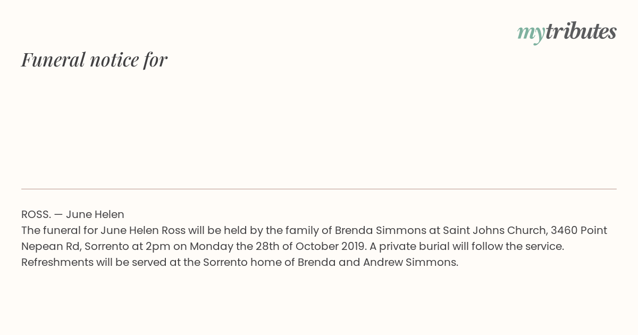Click the horizontal divider line
The width and height of the screenshot is (638, 335).
[319, 189]
